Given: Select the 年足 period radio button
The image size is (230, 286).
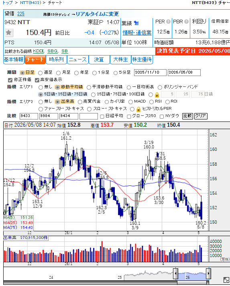Looking at the screenshot, I should pyautogui.click(x=76, y=73).
